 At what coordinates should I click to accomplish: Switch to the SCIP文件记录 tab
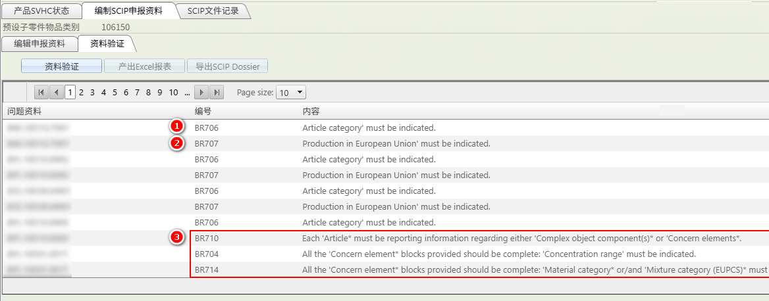(x=213, y=11)
